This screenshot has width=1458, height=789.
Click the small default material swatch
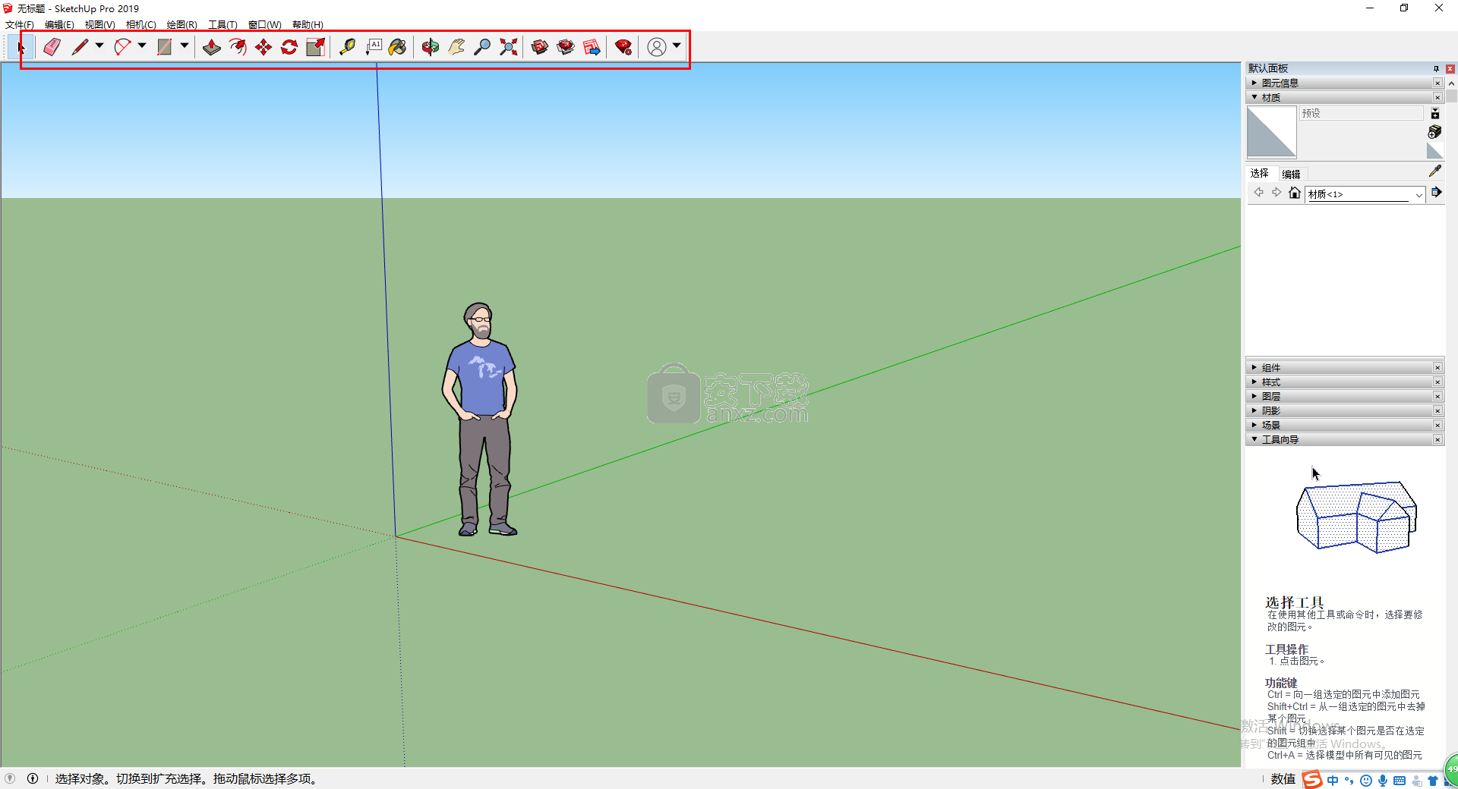1434,150
